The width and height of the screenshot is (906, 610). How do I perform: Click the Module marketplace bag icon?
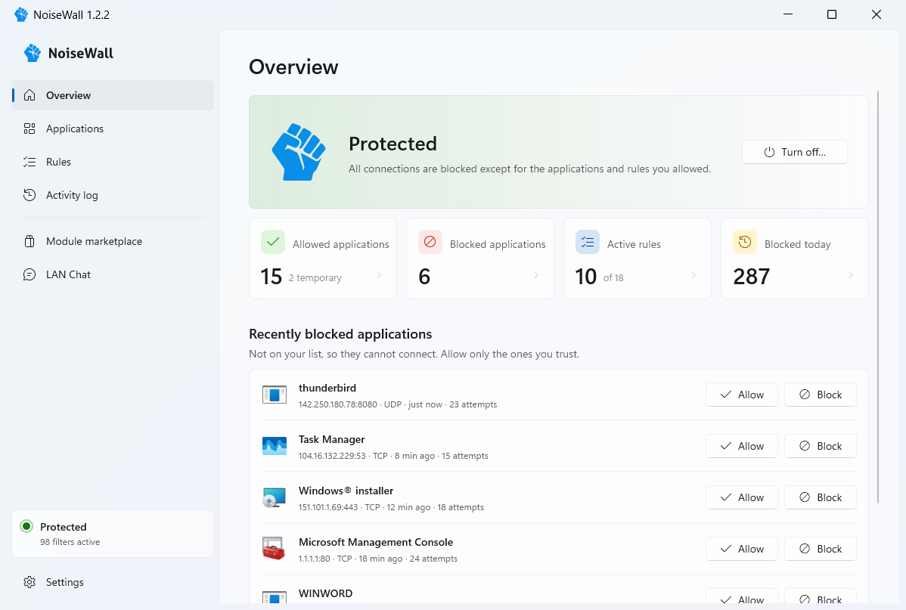point(29,241)
